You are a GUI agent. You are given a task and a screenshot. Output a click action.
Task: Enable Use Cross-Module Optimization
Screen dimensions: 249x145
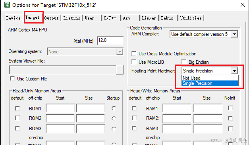tap(134, 53)
